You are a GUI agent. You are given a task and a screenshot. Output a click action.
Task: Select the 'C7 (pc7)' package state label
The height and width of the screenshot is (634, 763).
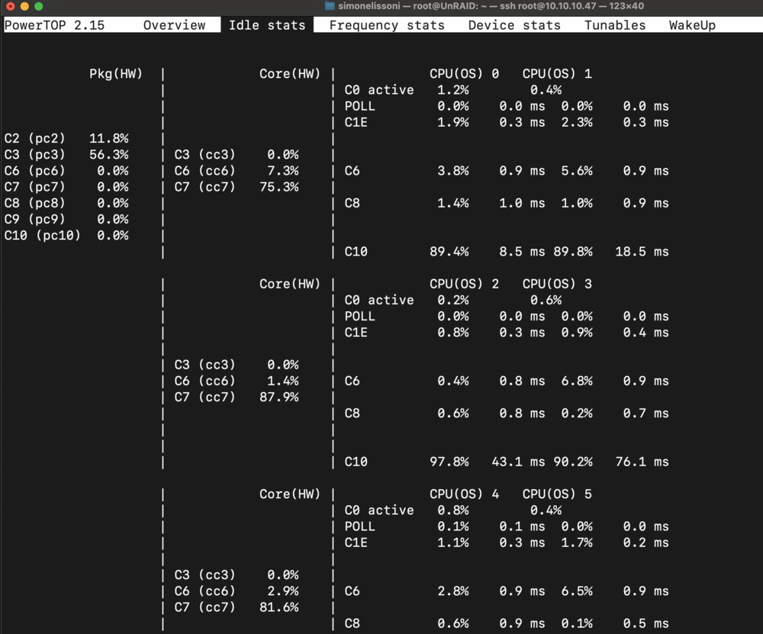pyautogui.click(x=34, y=187)
